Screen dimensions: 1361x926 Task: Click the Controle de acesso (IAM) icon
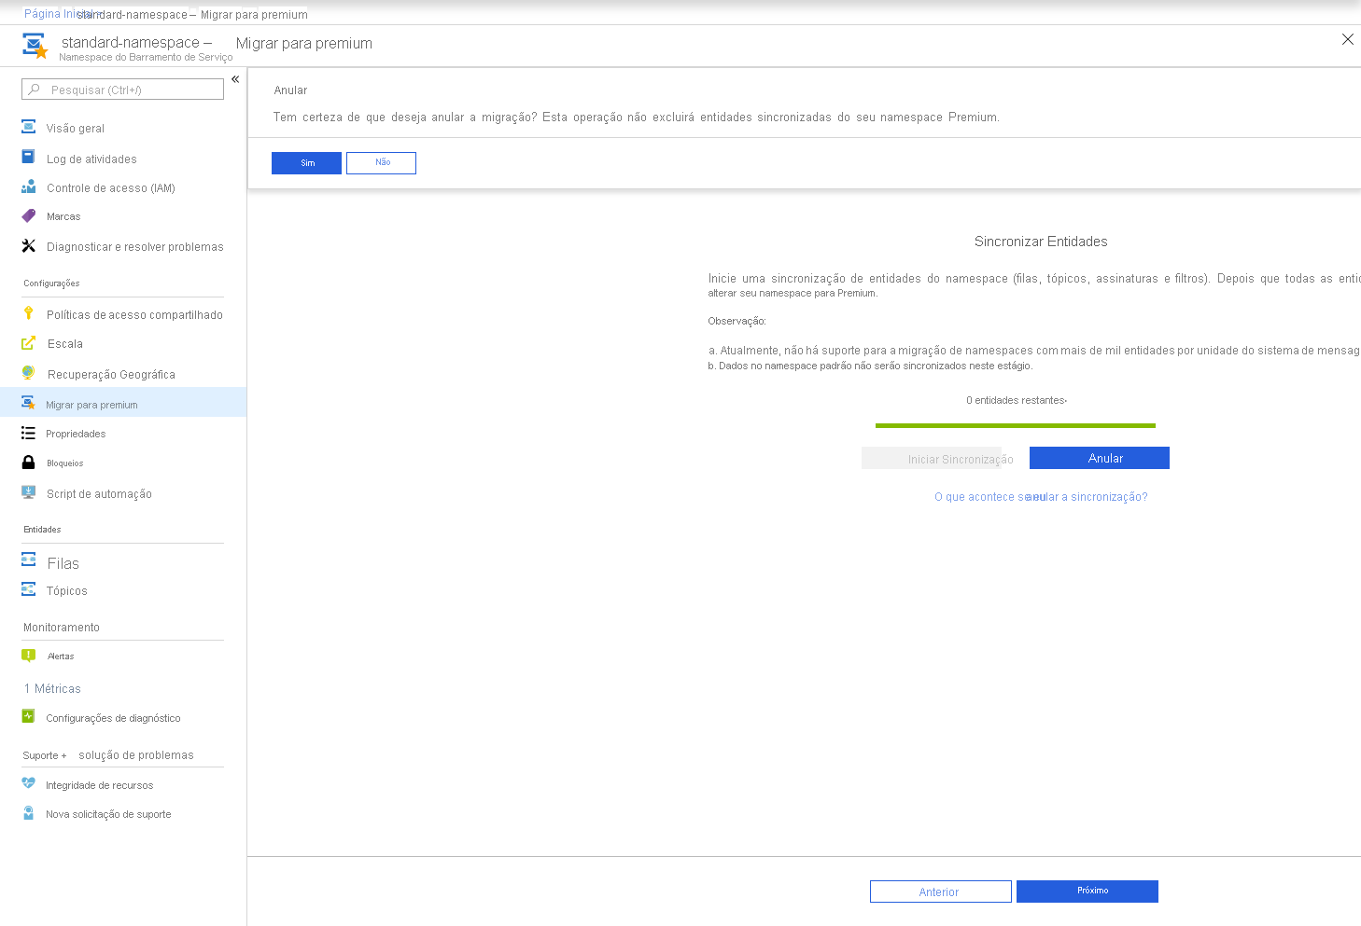coord(29,187)
